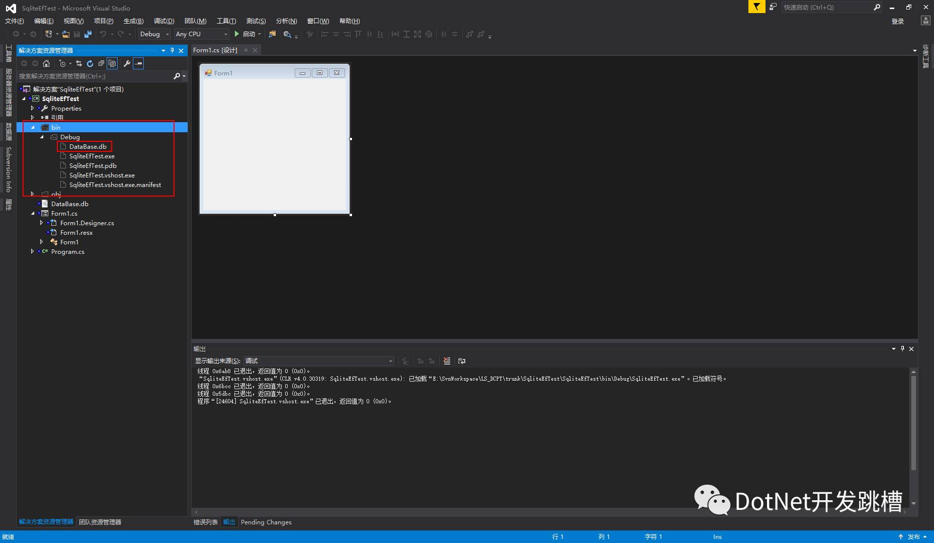934x543 pixels.
Task: Toggle Word Wrap in Output panel
Action: 462,361
